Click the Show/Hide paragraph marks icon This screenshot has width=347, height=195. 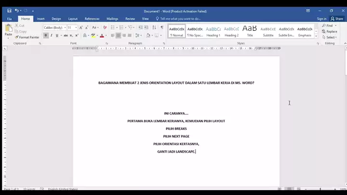pos(162,27)
